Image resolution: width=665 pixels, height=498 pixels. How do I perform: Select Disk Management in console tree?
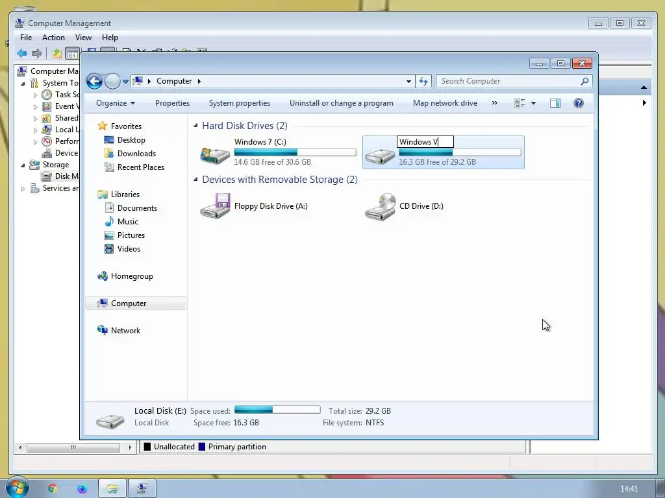(60, 176)
